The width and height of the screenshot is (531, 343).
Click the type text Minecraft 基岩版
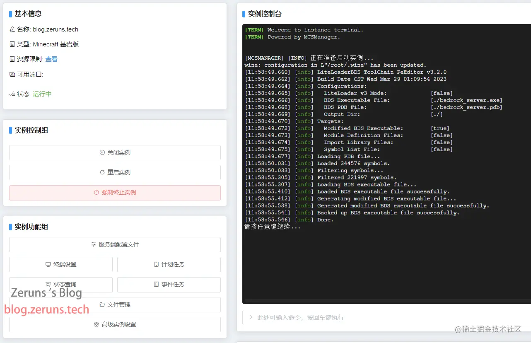point(56,44)
